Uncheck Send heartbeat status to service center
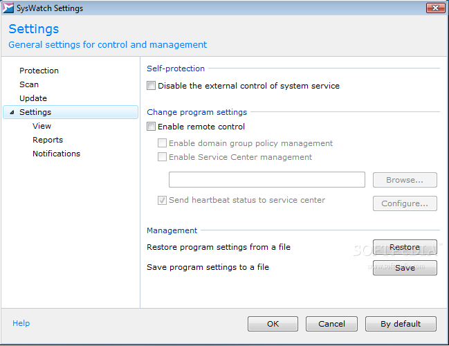 (162, 200)
